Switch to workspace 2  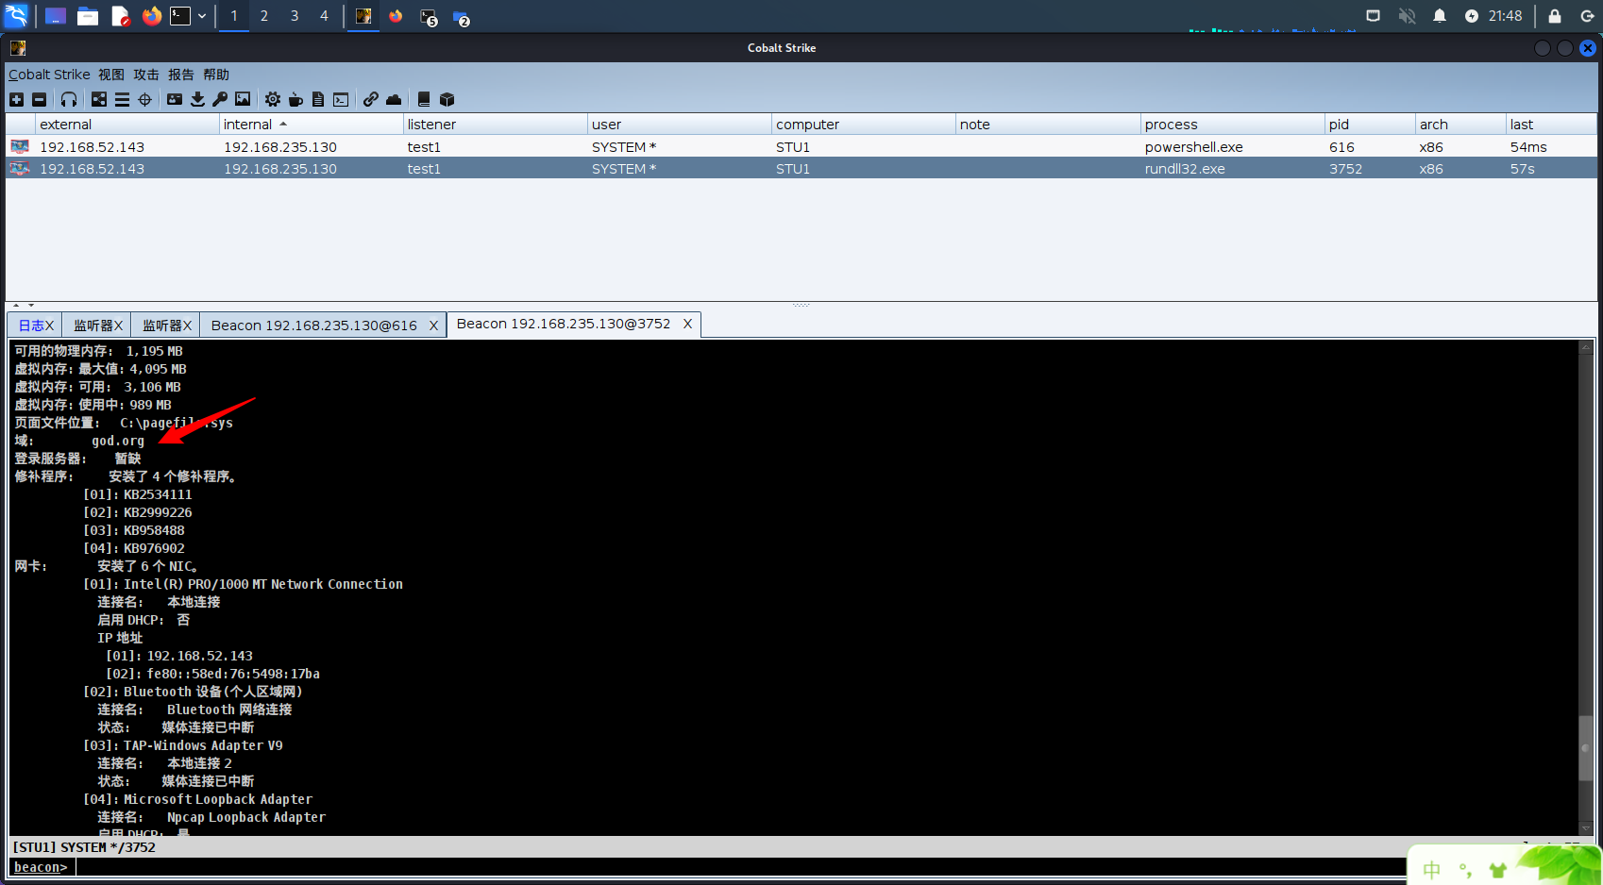(264, 16)
